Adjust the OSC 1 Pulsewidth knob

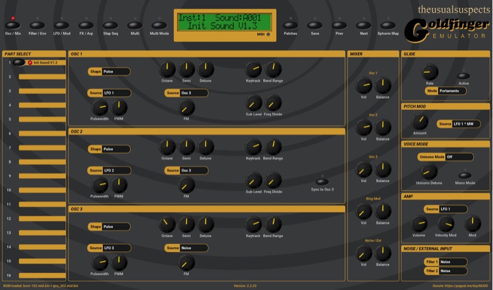coord(100,108)
